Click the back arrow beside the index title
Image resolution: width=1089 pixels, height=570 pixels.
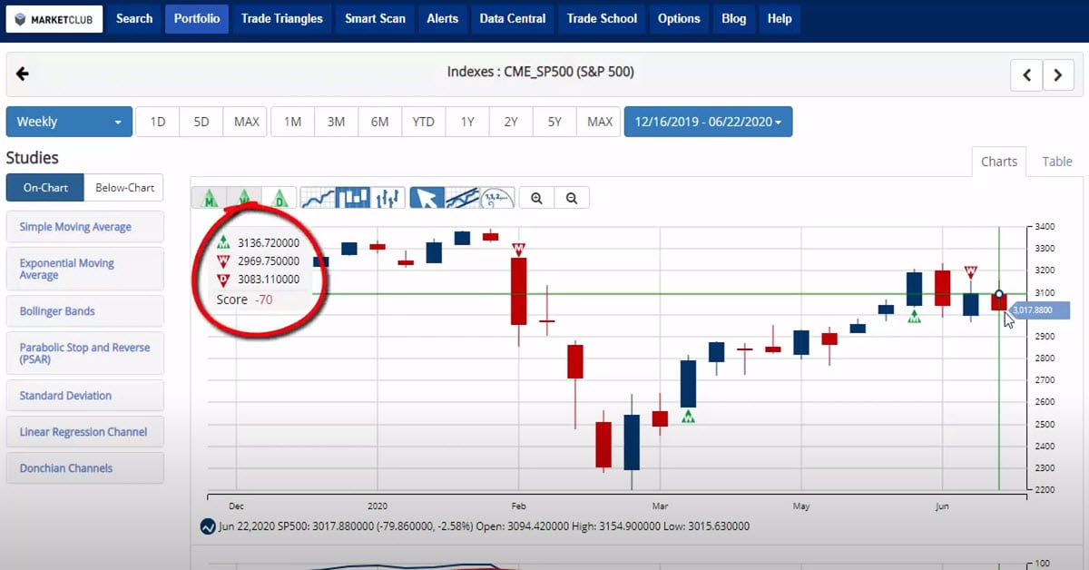(x=23, y=74)
